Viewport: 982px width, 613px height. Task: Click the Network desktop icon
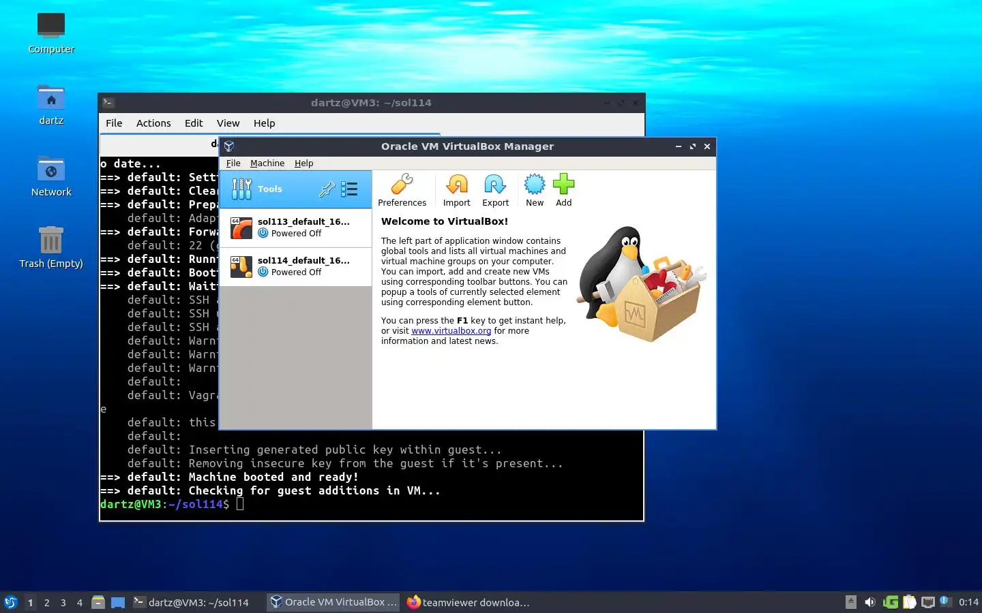pyautogui.click(x=51, y=176)
